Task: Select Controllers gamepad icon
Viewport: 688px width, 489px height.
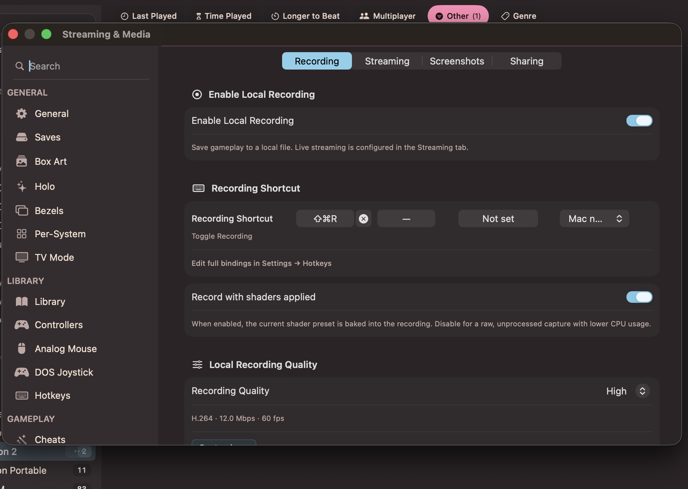Action: point(22,325)
